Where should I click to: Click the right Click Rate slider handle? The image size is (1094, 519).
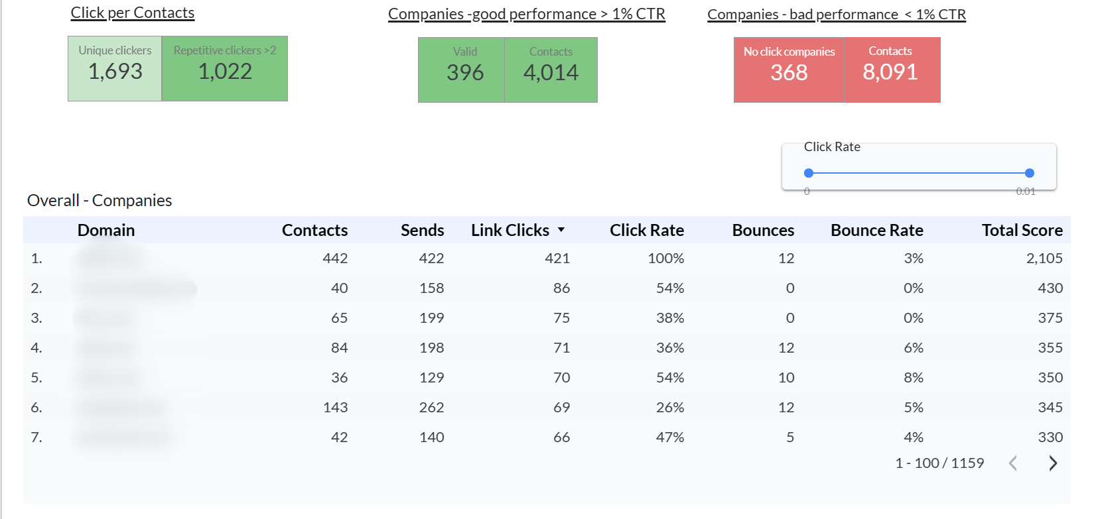pyautogui.click(x=1029, y=173)
